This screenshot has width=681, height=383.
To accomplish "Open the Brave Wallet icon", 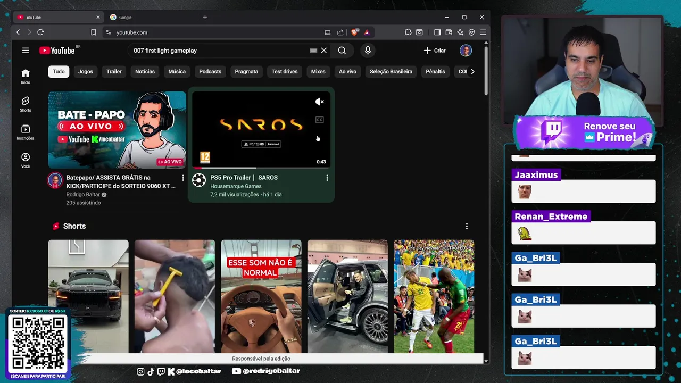I will [x=449, y=32].
